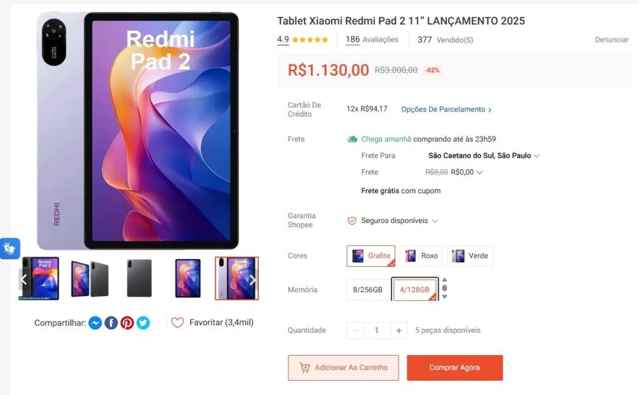This screenshot has height=395, width=639.
Task: Increase quantity with the plus button
Action: tap(399, 330)
